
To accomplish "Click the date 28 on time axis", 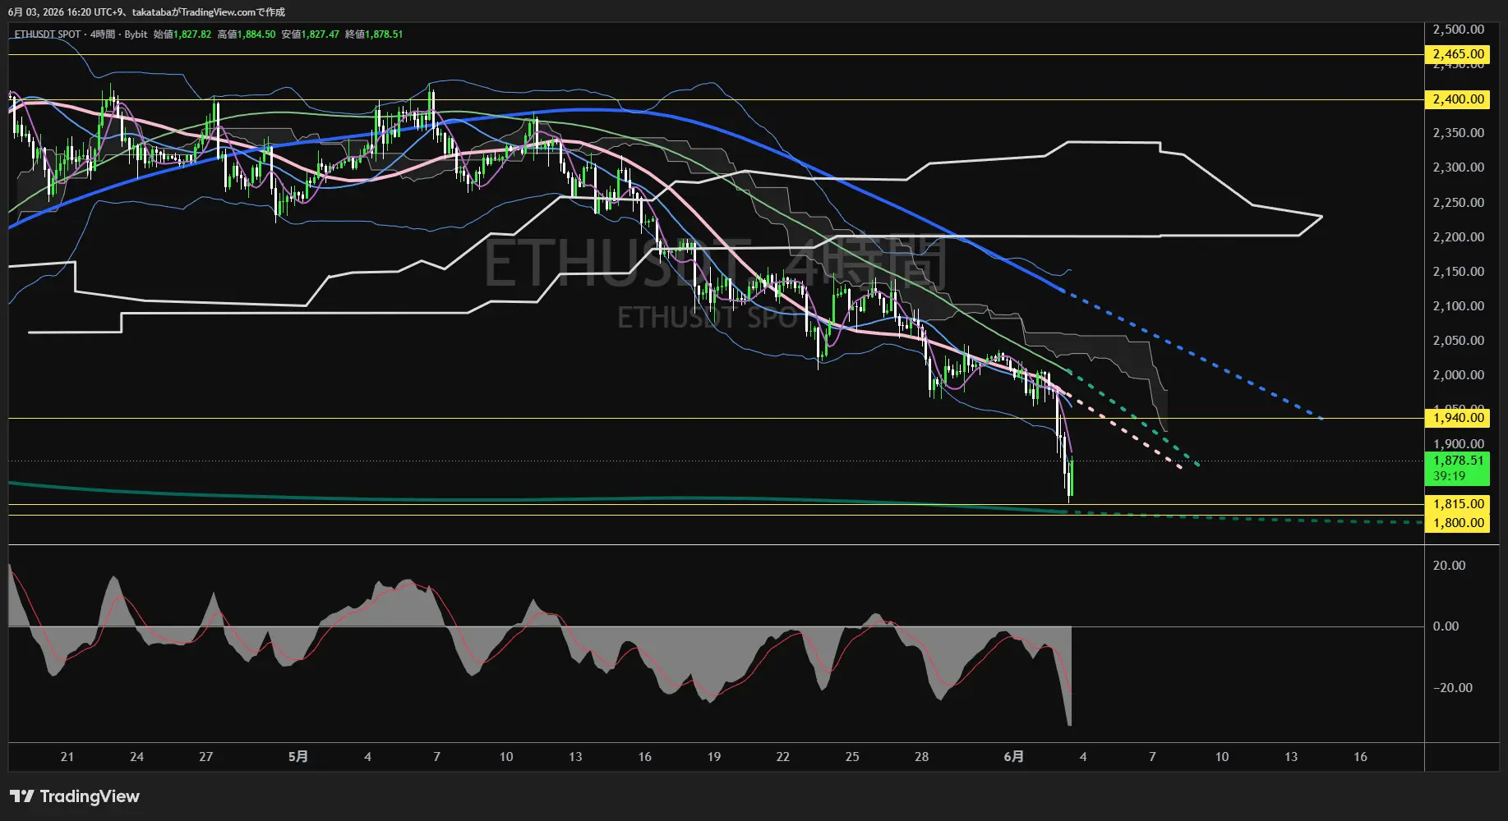I will click(x=921, y=757).
